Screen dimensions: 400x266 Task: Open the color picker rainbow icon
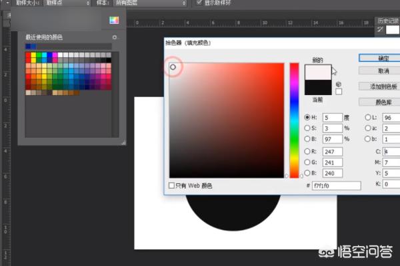coord(114,20)
